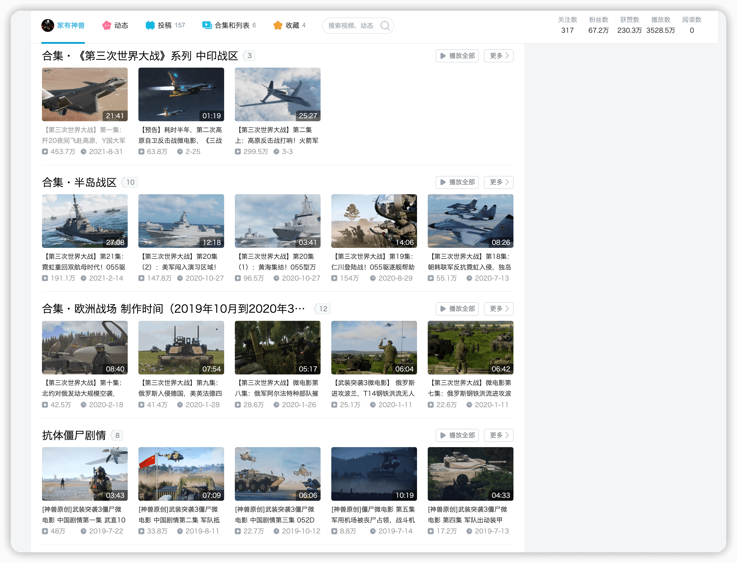Open the 08:26 第18集 jets thumbnail
Image resolution: width=737 pixels, height=563 pixels.
coord(471,221)
